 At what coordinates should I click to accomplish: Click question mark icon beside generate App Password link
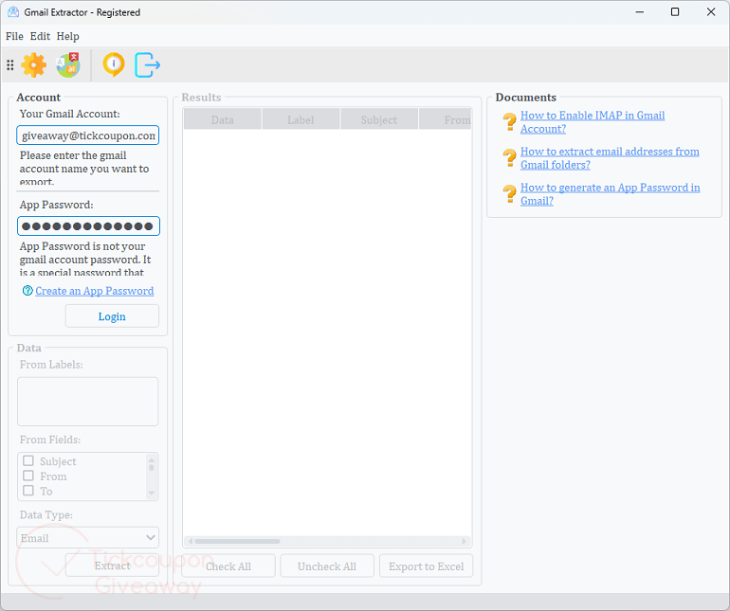509,194
